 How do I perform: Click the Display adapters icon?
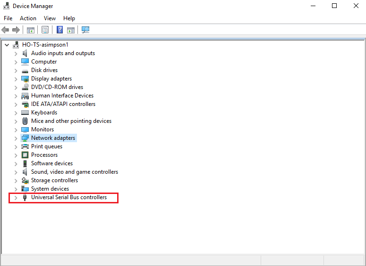tap(25, 79)
